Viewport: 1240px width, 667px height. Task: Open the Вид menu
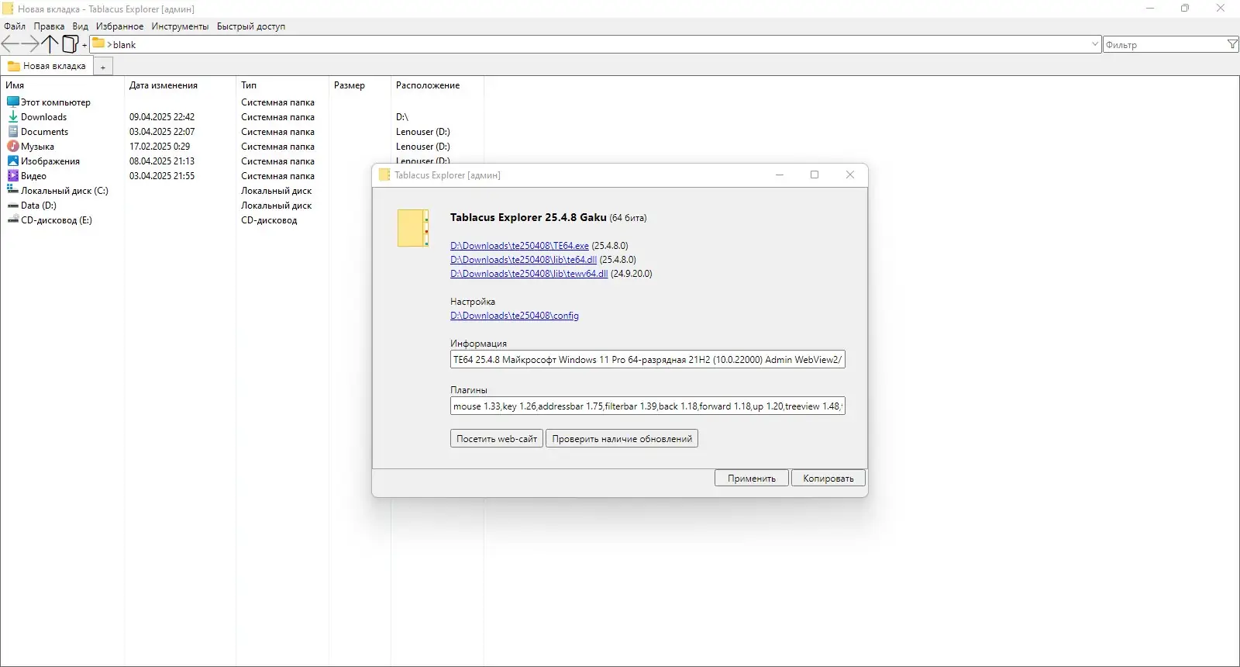tap(81, 26)
